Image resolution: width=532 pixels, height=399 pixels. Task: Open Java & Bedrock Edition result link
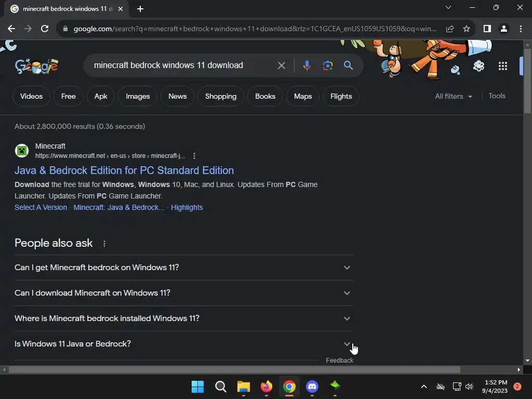[124, 170]
